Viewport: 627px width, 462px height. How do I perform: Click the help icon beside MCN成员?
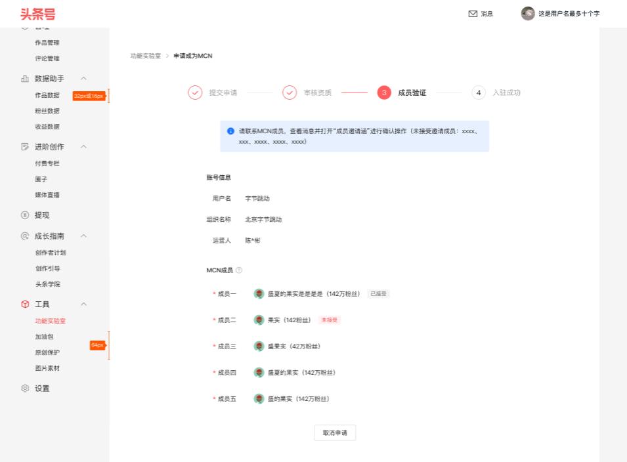pyautogui.click(x=239, y=270)
